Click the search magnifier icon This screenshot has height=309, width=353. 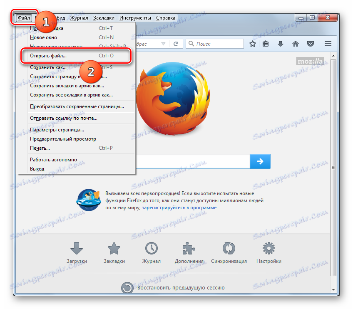191,44
